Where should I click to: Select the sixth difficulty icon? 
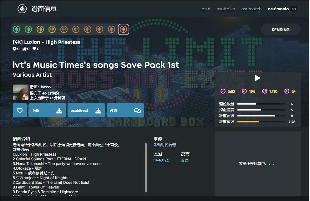(76, 29)
